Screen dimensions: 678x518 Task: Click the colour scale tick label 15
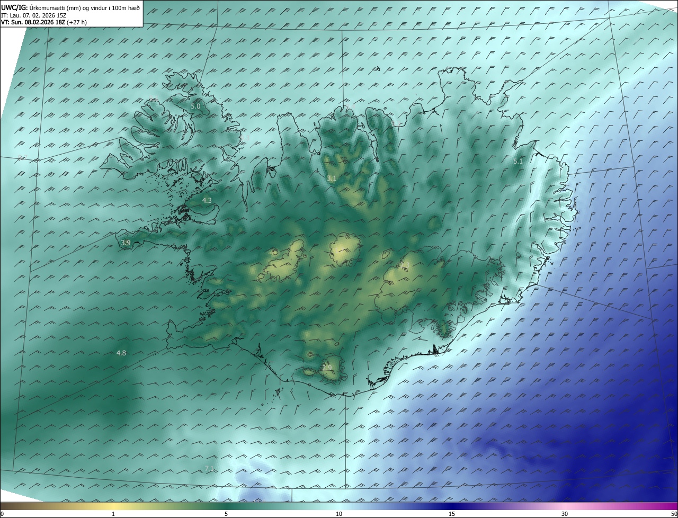tap(452, 514)
